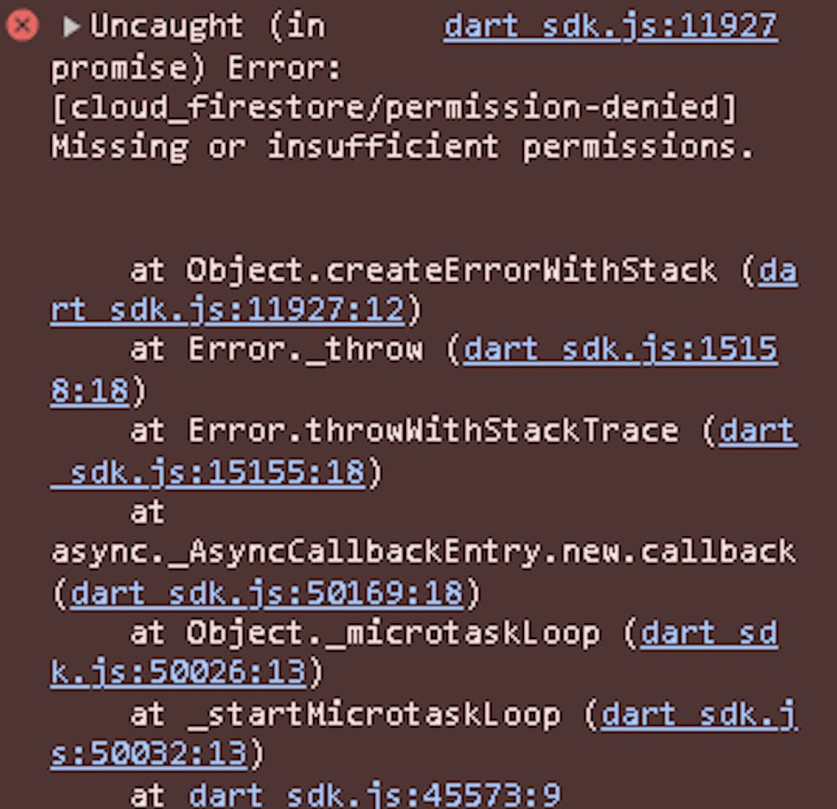
Task: Open the dart_sdk.js:45573:9 link
Action: 375,794
